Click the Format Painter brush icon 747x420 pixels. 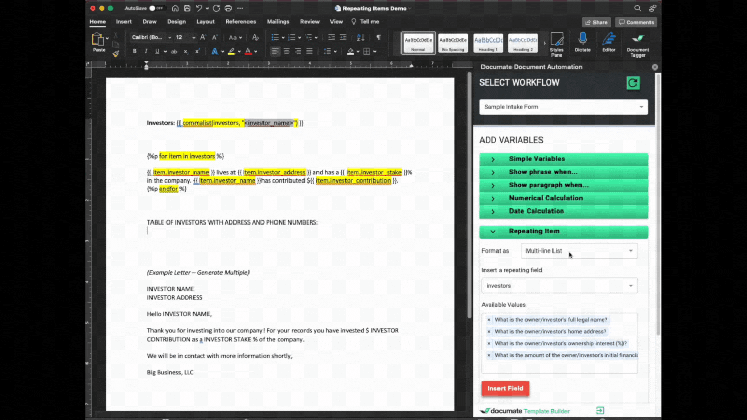pos(116,53)
